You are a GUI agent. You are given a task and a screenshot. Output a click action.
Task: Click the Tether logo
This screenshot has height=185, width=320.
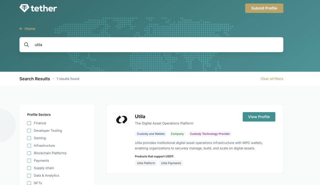(38, 8)
